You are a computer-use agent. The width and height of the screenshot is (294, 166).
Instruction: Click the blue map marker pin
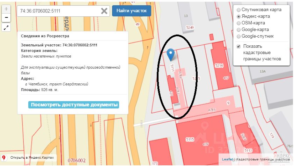click(x=171, y=55)
